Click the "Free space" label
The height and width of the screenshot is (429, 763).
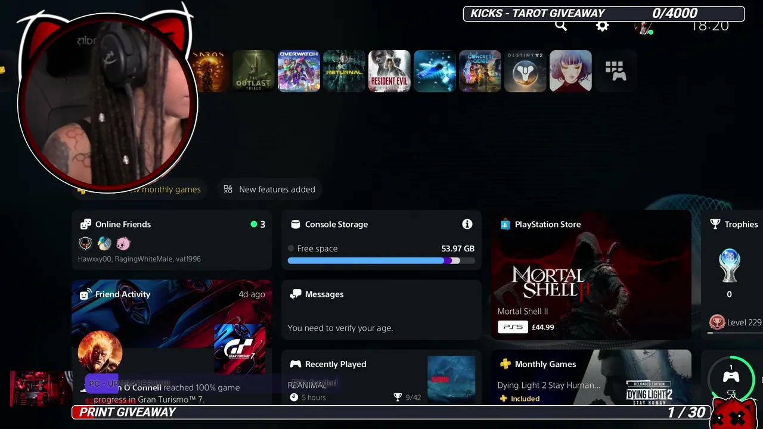click(317, 248)
